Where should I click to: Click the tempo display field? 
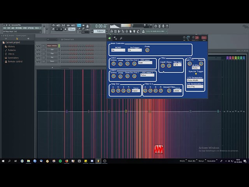72,29
